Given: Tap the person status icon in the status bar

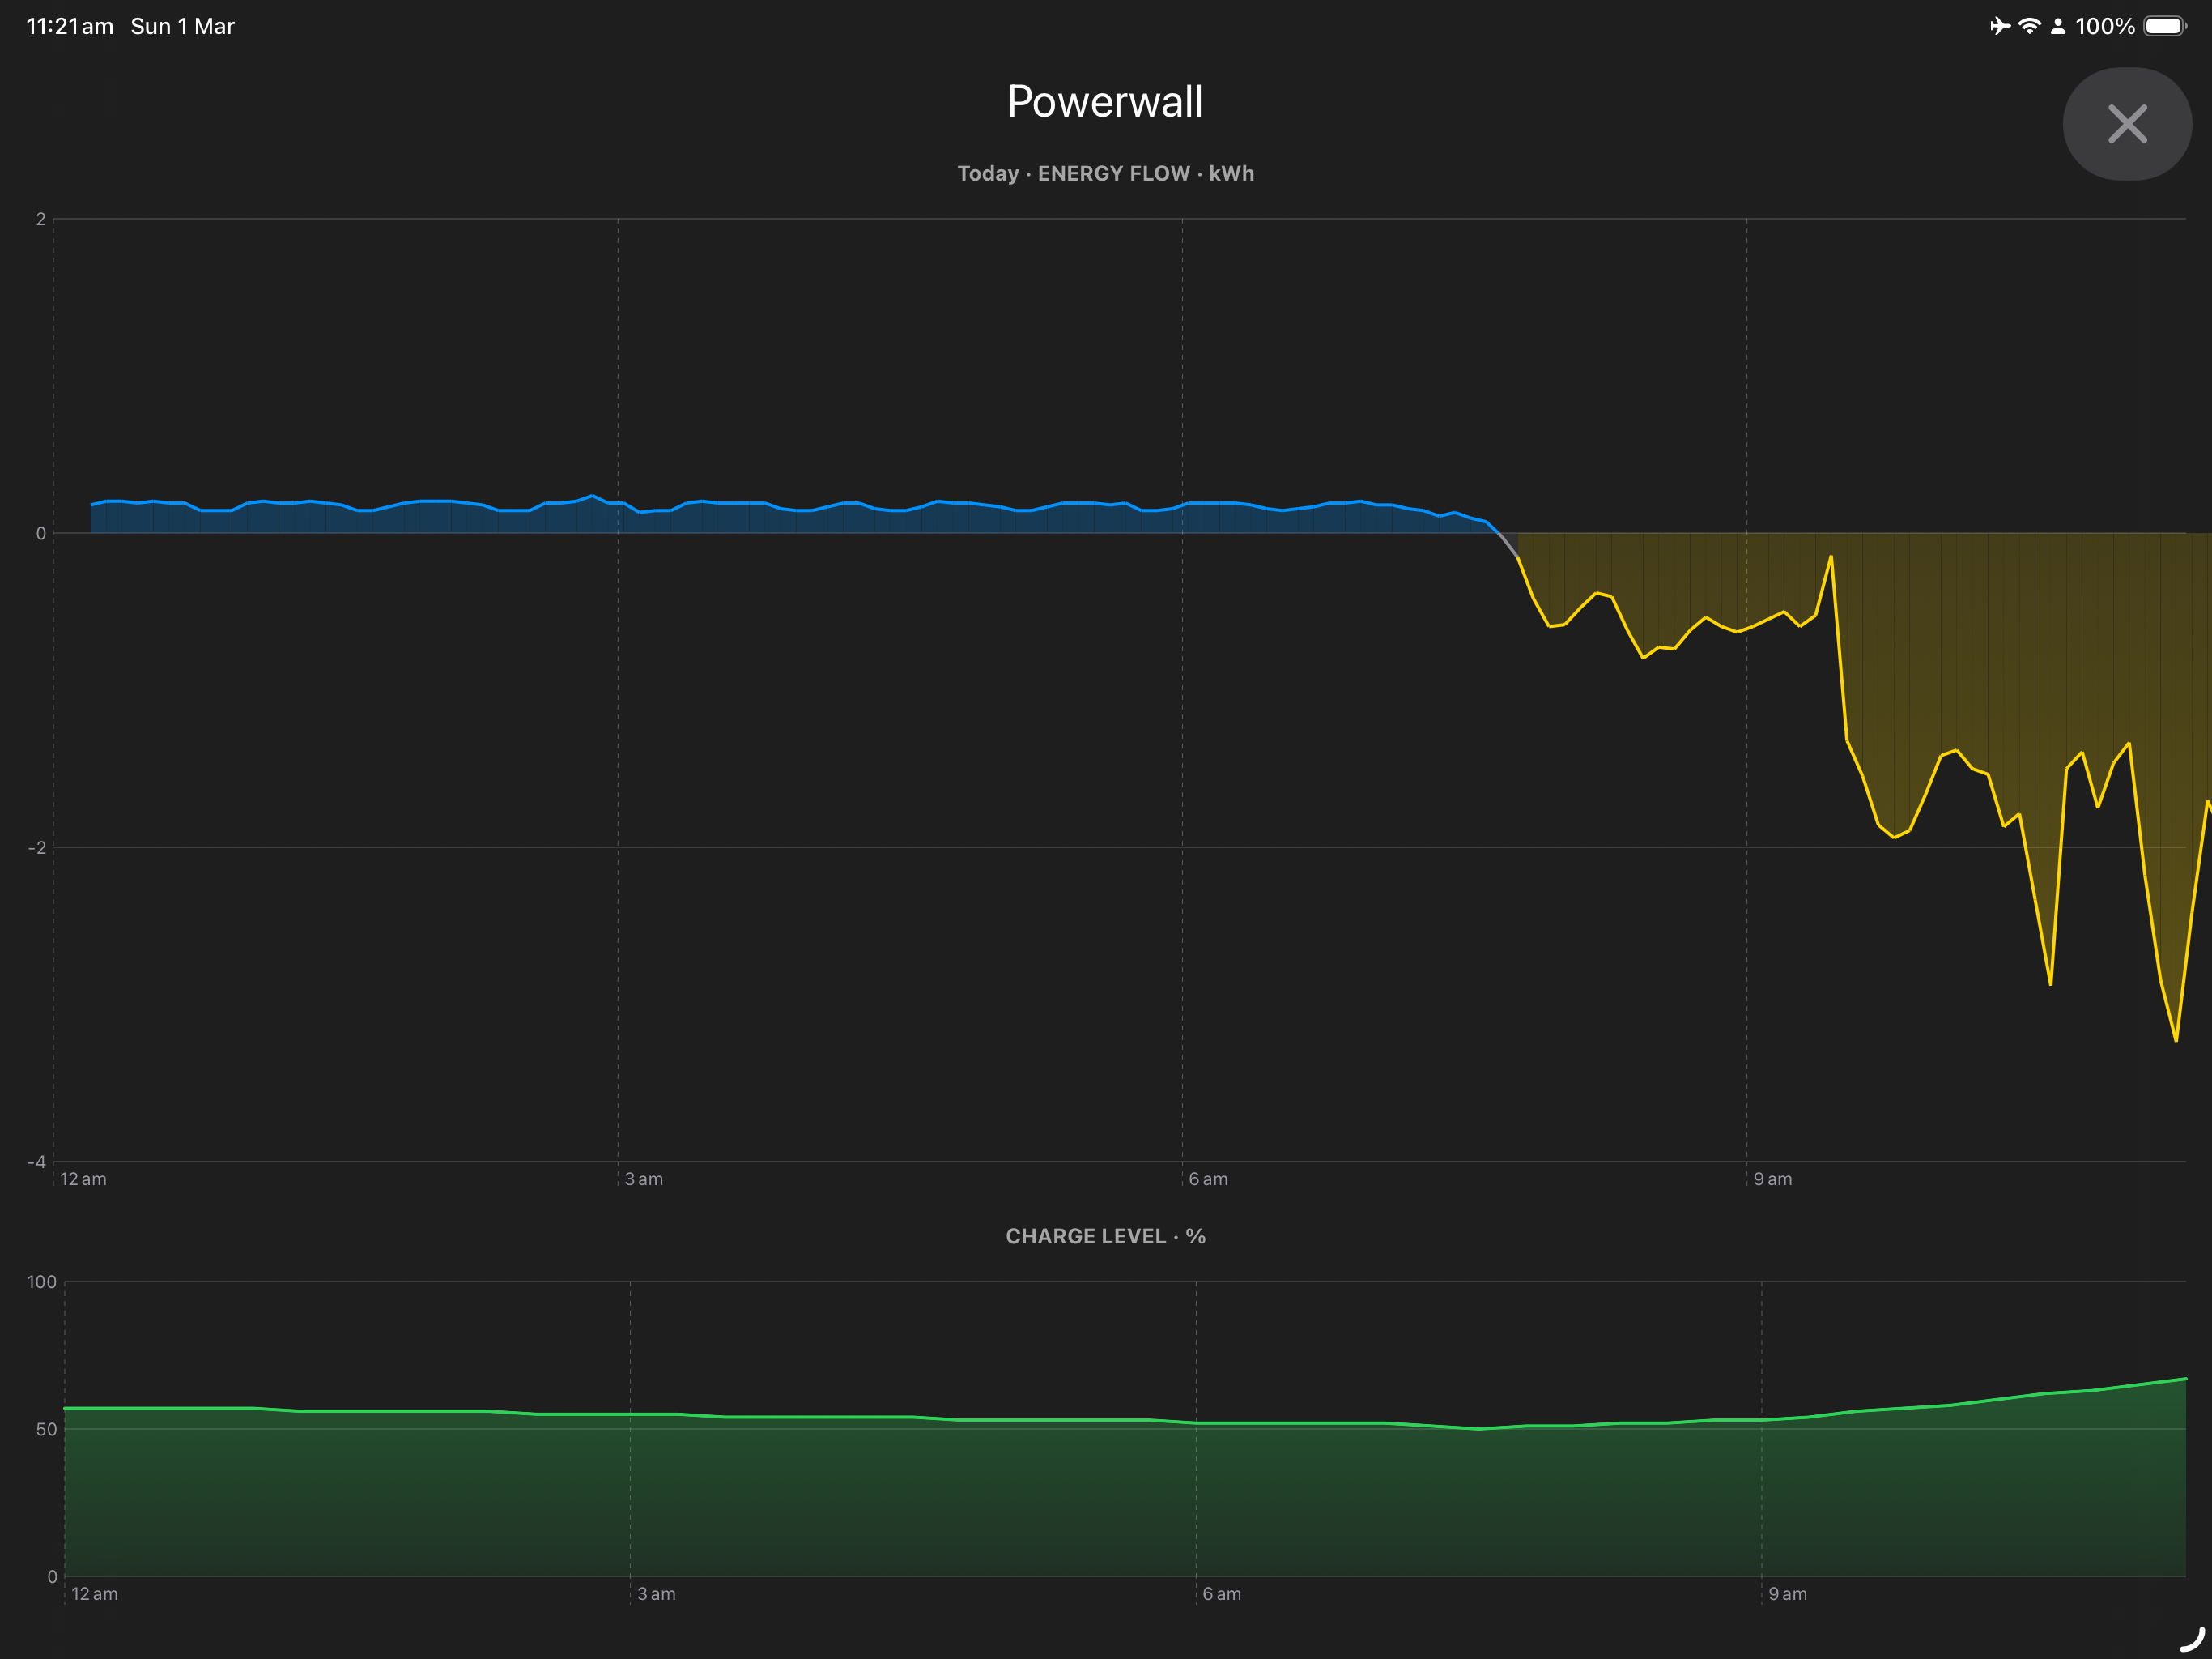Looking at the screenshot, I should (2058, 26).
